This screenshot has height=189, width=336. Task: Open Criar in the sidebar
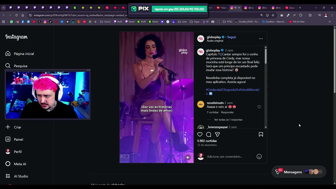tap(13, 127)
